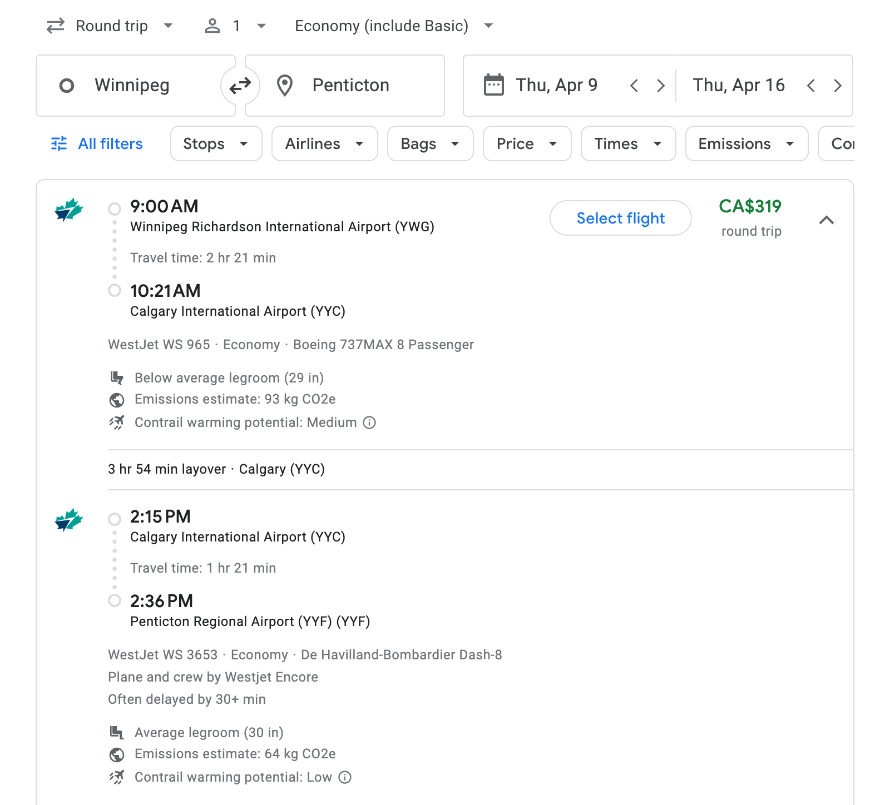Screen dimensions: 890x805
Task: Open Round trip type dropdown
Action: 110,26
